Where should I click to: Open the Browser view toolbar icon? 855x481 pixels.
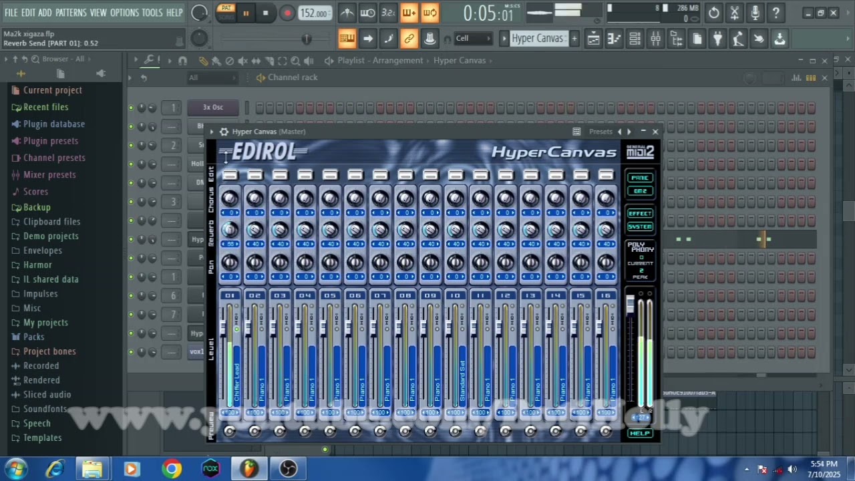pos(676,39)
